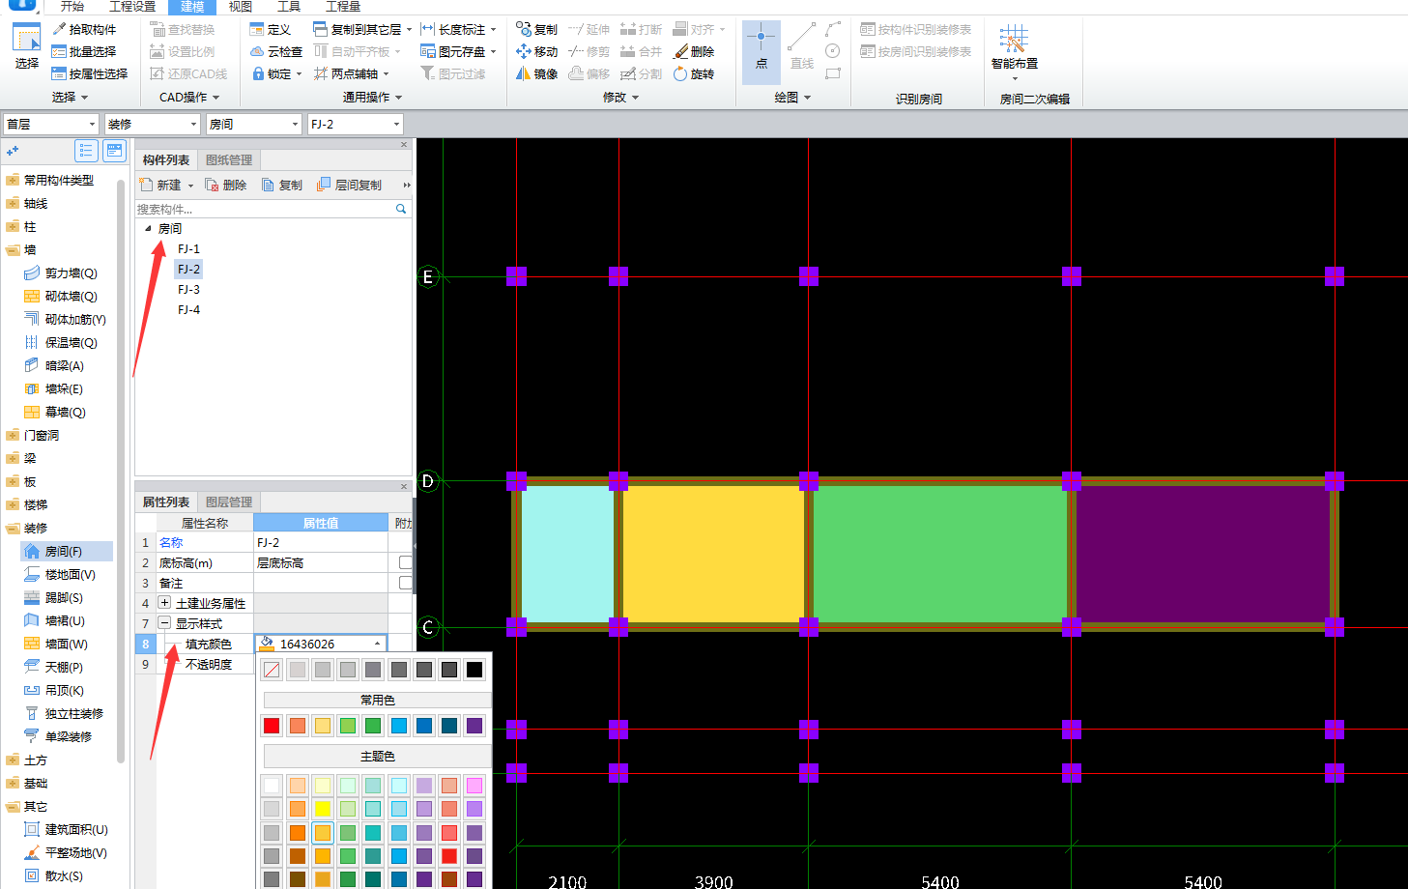Collapse 显示样式 property group
1408x889 pixels.
click(x=164, y=623)
